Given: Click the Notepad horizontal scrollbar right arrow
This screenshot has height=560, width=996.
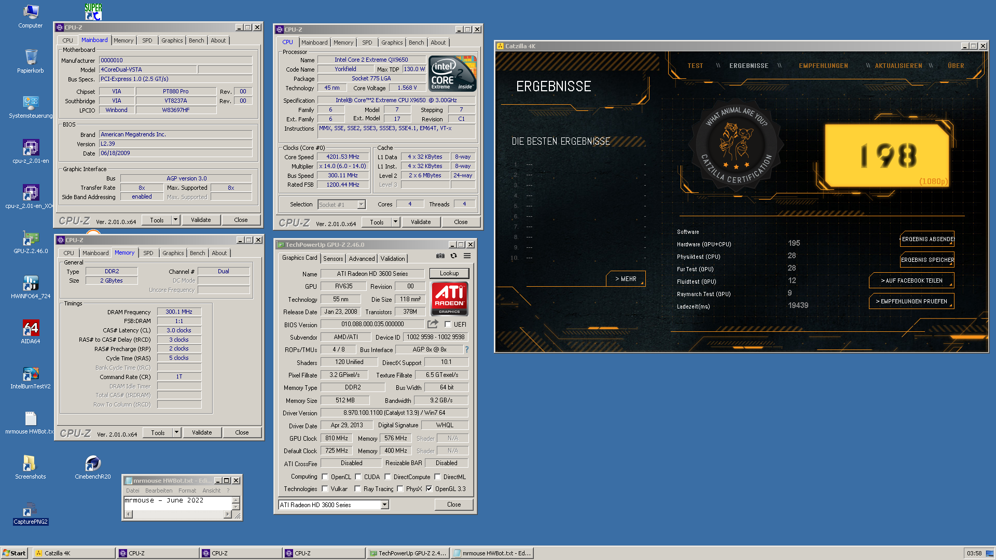Looking at the screenshot, I should pyautogui.click(x=227, y=514).
